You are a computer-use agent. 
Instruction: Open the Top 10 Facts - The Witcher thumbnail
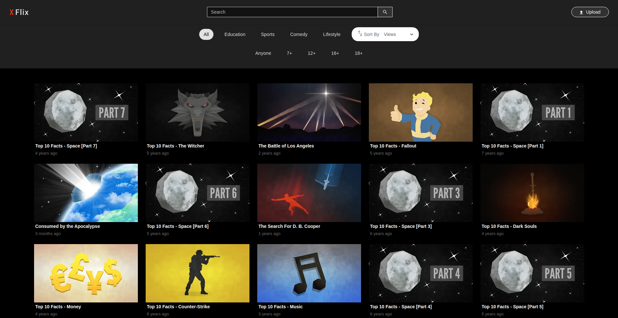point(197,112)
